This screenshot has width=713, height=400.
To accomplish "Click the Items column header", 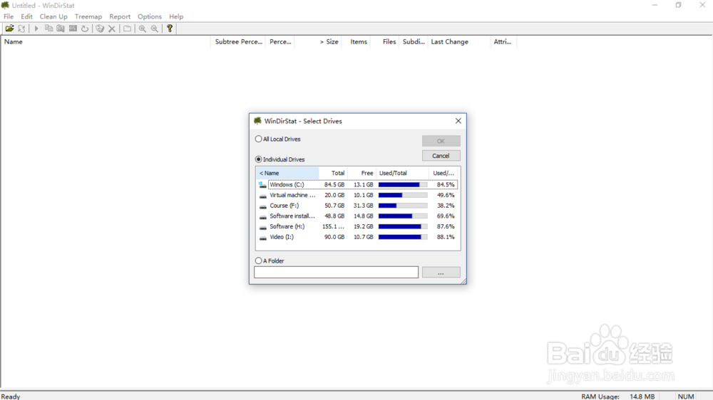I will coord(356,42).
